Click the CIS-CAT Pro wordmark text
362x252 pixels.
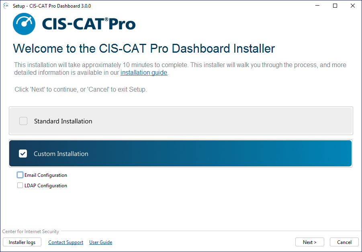pyautogui.click(x=88, y=24)
